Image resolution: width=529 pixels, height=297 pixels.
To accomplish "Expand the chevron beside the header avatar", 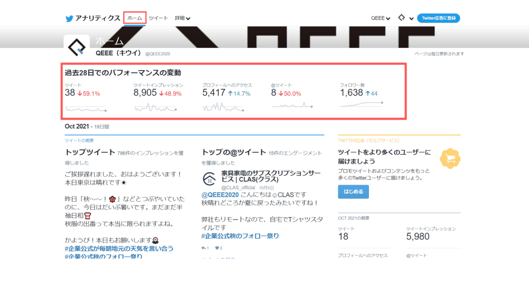I will point(411,19).
